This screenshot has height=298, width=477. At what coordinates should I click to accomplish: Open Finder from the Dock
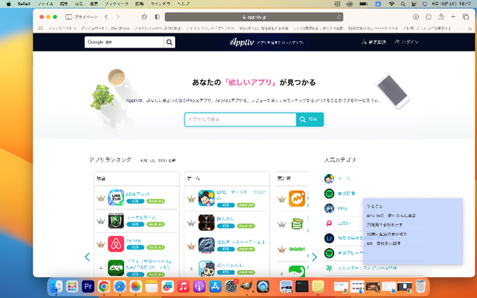pos(56,286)
